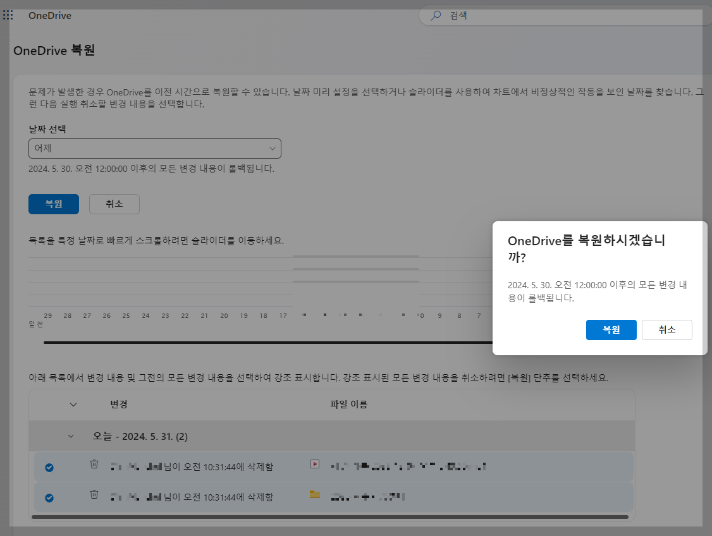
Task: Click the search magnifier icon
Action: 436,15
